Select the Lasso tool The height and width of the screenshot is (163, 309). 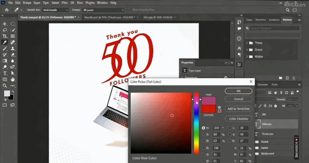coord(5,30)
